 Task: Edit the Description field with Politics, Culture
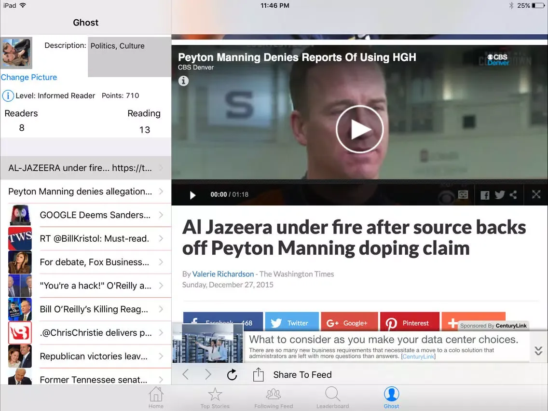click(129, 57)
